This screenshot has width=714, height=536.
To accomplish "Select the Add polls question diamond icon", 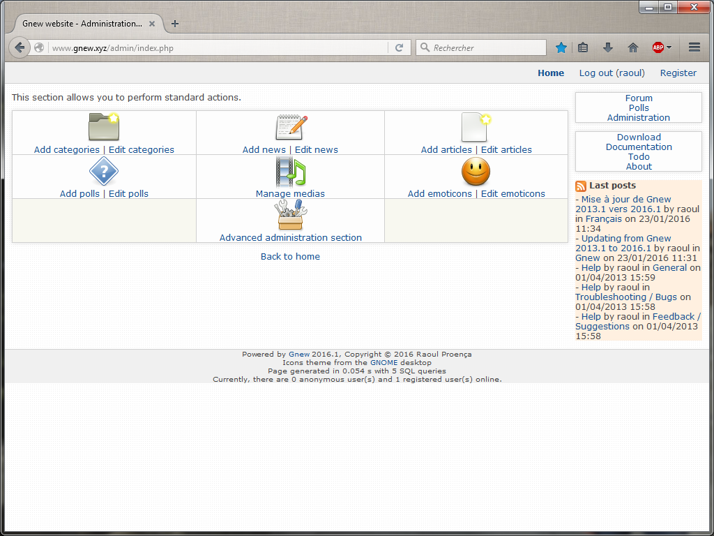I will [103, 171].
